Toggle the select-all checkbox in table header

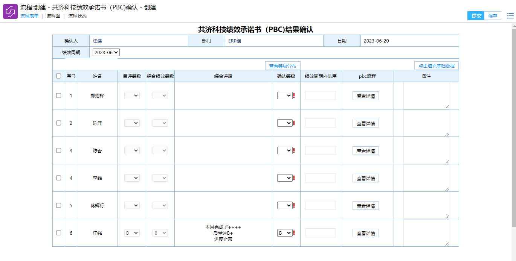[58, 76]
